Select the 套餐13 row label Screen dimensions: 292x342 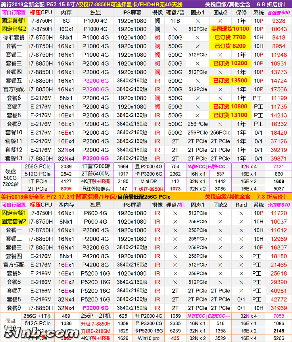[x=13, y=158]
